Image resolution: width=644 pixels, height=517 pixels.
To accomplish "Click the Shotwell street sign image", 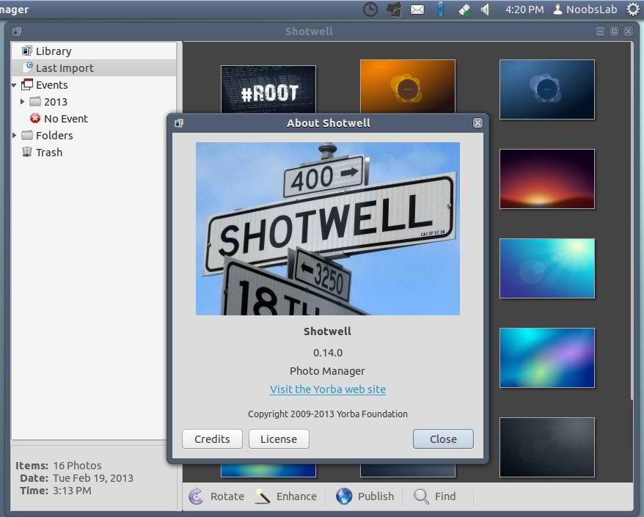I will pos(328,229).
